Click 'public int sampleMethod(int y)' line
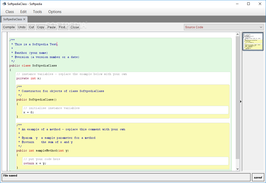The image size is (266, 183). pyautogui.click(x=43, y=150)
